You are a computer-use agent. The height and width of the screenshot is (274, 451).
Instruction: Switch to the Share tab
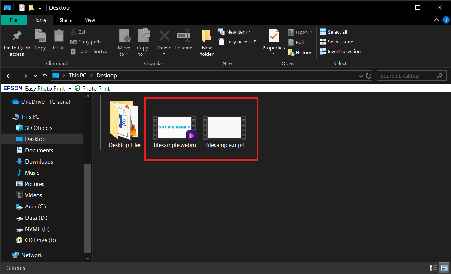[x=65, y=20]
